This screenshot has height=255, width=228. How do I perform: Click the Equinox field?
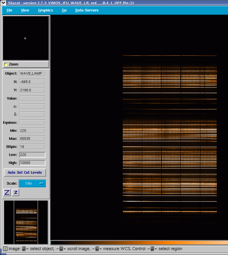(x=32, y=123)
